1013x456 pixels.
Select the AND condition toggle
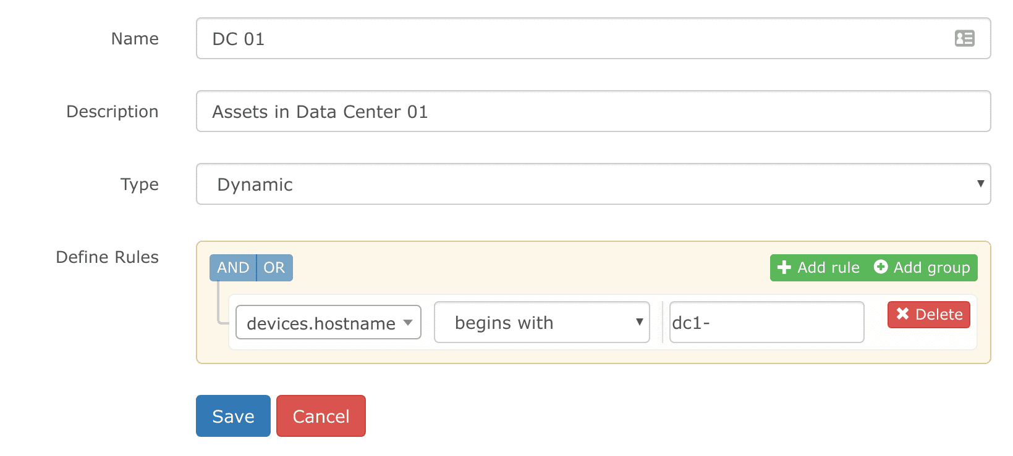coord(233,268)
